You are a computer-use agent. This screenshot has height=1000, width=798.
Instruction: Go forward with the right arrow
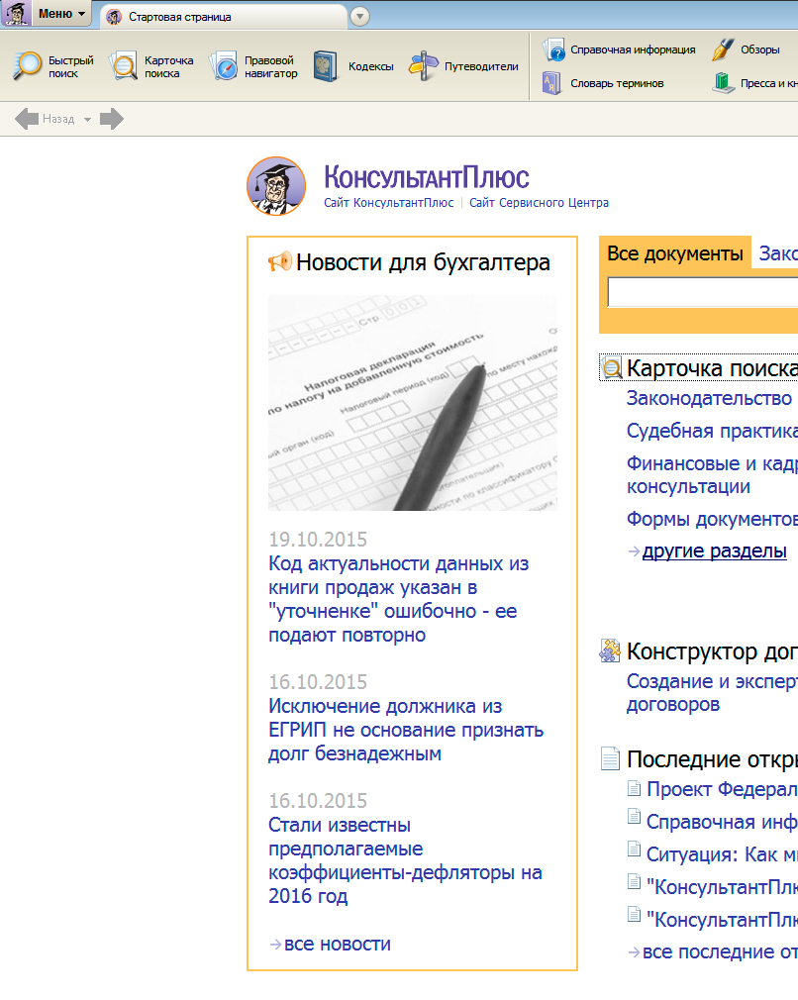point(112,119)
